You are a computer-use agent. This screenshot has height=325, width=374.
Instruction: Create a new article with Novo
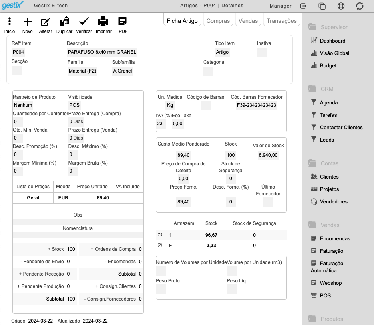tap(28, 22)
